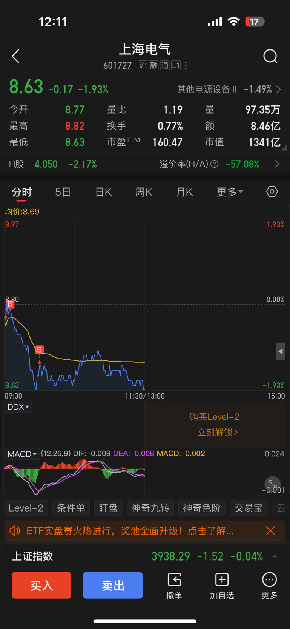
Task: Tap the cellular signal bars icon
Action: [215, 22]
